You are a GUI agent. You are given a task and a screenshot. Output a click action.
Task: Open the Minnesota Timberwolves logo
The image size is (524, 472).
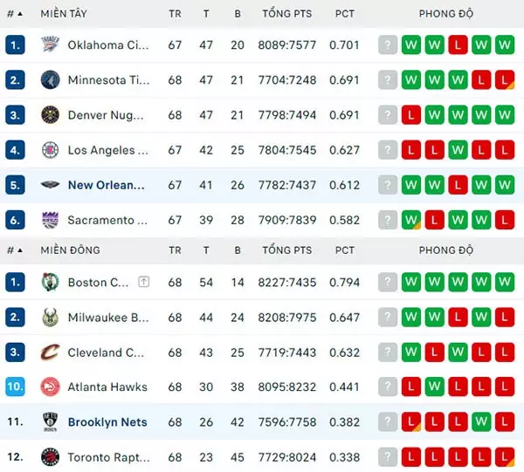pyautogui.click(x=50, y=79)
